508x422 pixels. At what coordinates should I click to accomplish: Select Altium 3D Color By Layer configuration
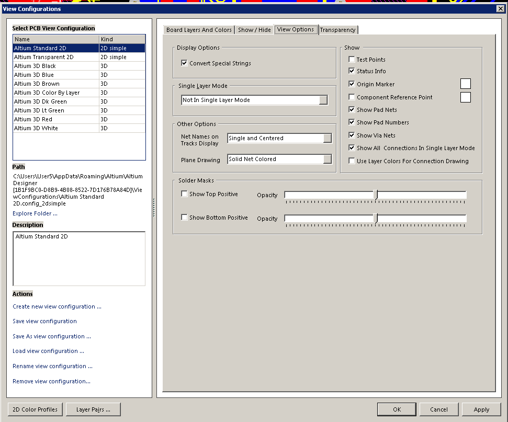[x=79, y=93]
